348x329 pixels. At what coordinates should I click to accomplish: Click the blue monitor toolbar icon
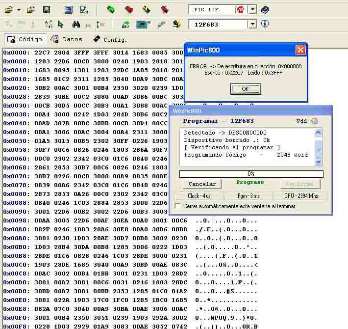68,10
